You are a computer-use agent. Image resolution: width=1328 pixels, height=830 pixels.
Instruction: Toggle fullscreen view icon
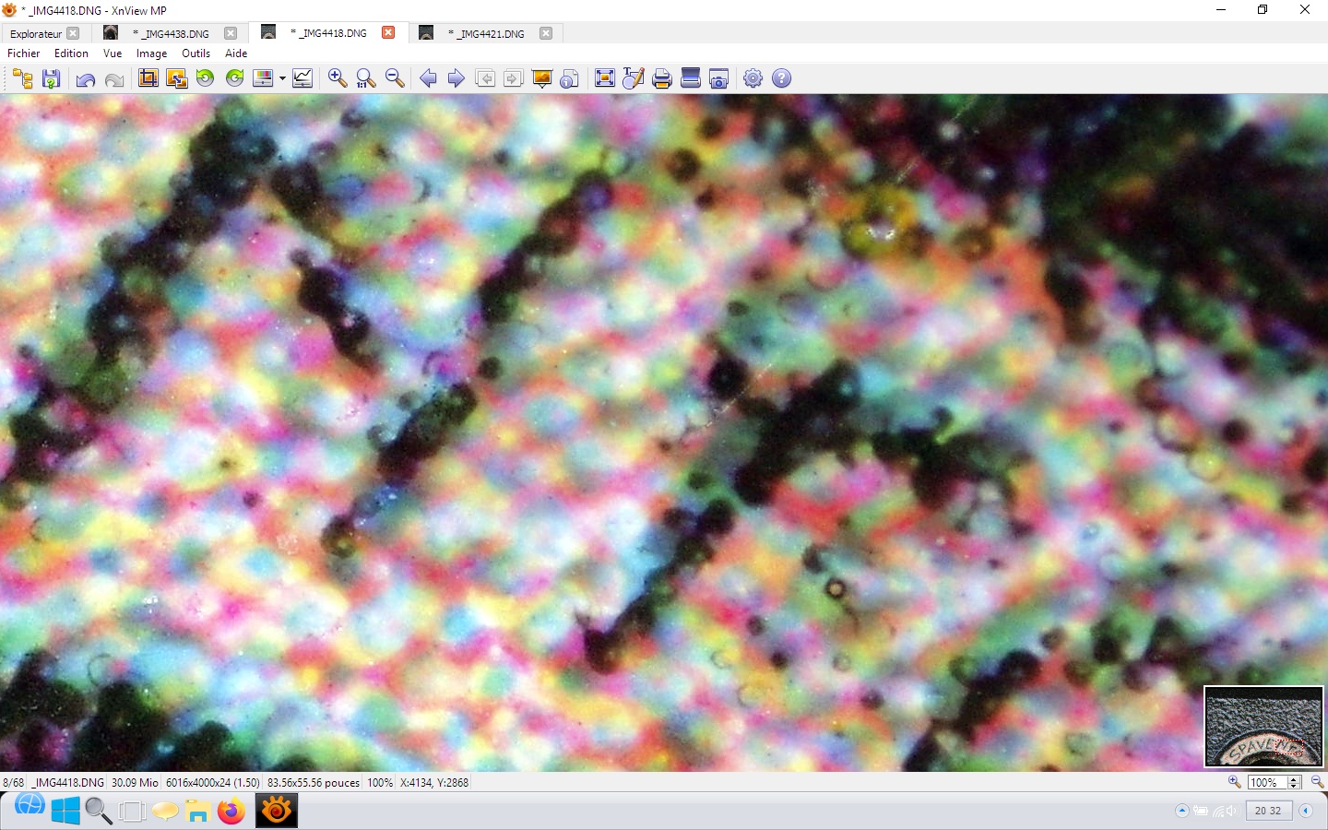pyautogui.click(x=605, y=78)
